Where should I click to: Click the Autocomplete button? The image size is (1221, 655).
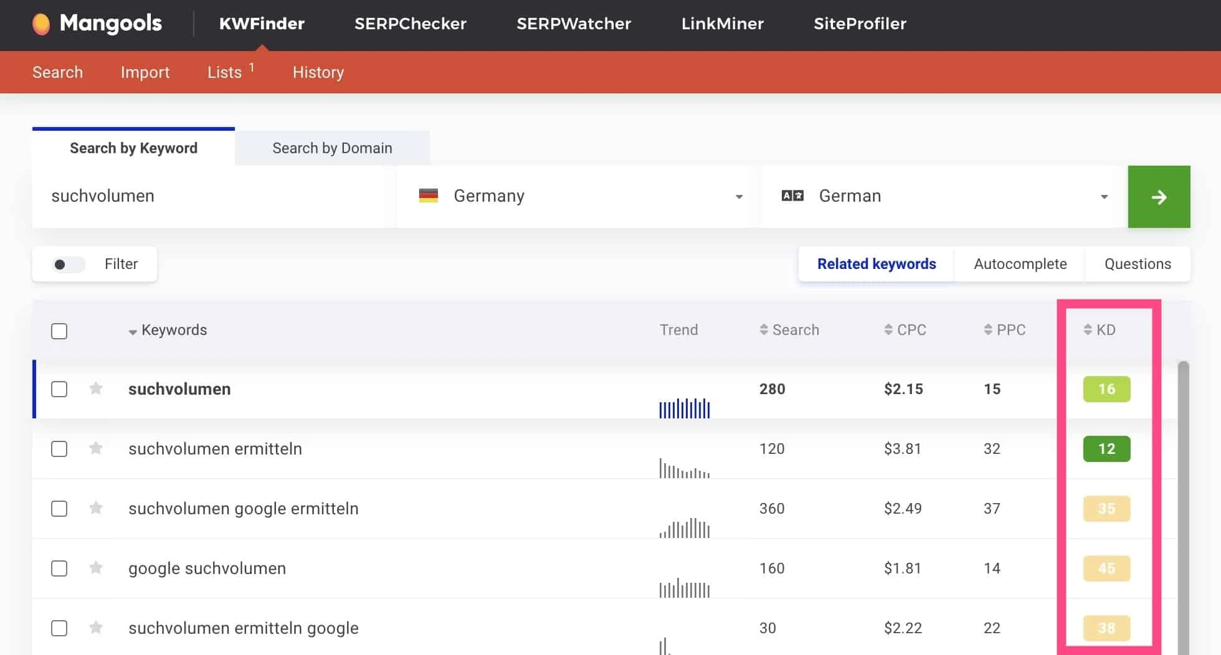(x=1019, y=263)
